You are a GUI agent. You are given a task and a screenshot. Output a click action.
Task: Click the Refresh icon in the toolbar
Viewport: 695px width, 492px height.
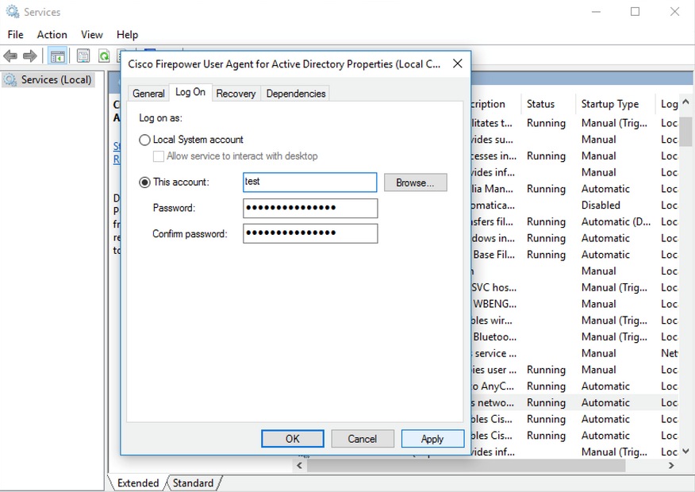104,56
